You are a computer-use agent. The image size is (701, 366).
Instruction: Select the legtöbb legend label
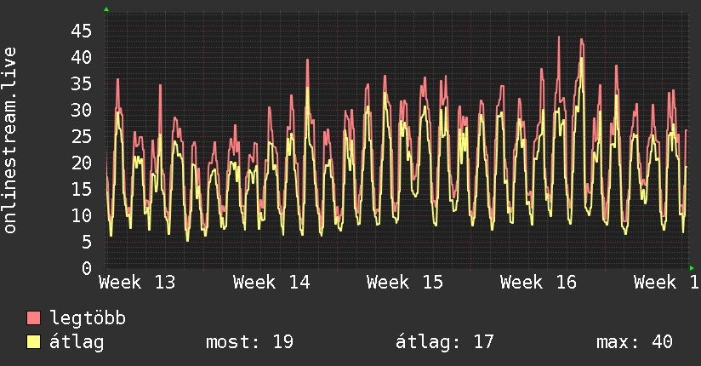(x=88, y=318)
